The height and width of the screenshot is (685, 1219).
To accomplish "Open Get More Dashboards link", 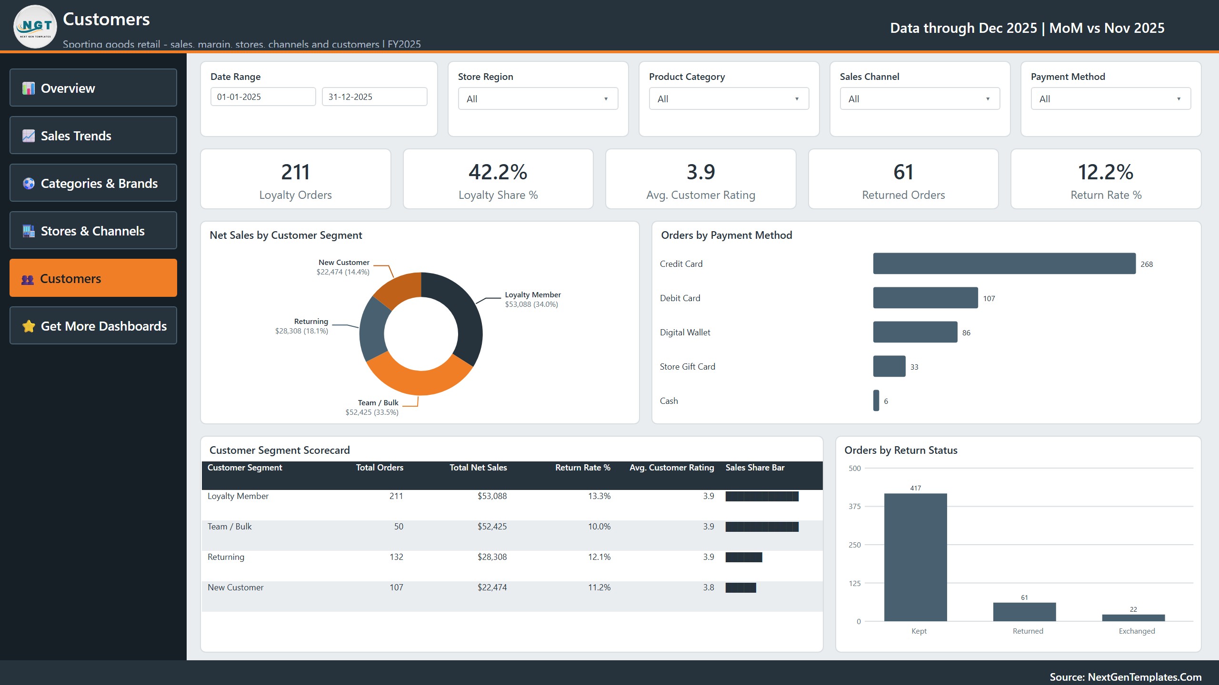I will click(93, 325).
